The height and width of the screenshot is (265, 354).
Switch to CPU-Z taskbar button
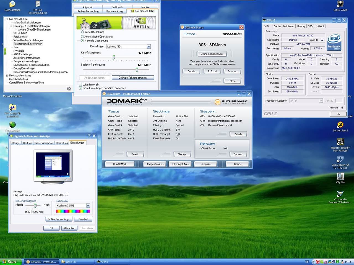(x=112, y=262)
